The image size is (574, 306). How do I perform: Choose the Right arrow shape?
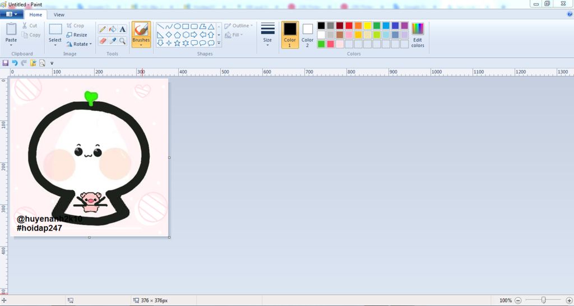(194, 35)
